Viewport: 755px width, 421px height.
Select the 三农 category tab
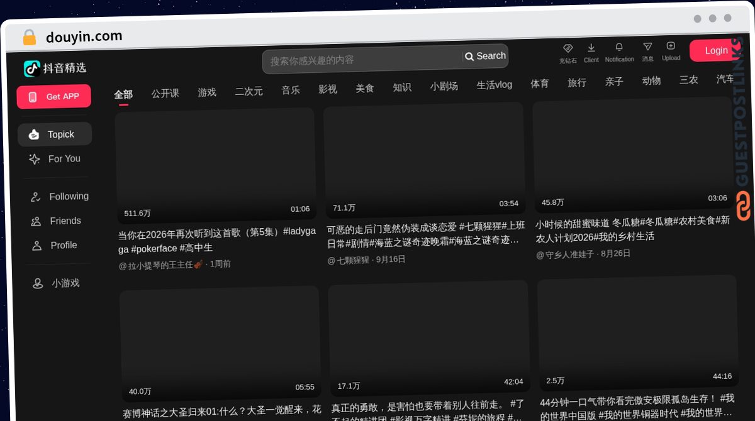(689, 80)
